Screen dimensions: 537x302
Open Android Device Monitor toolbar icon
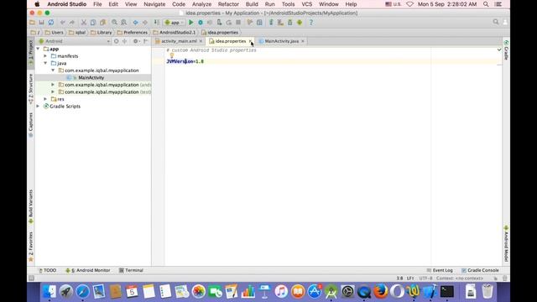click(300, 23)
